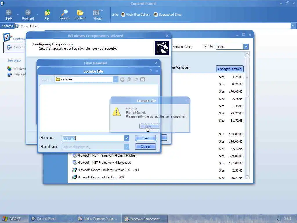Go Up one folder level
This screenshot has width=297, height=223.
coord(47,15)
